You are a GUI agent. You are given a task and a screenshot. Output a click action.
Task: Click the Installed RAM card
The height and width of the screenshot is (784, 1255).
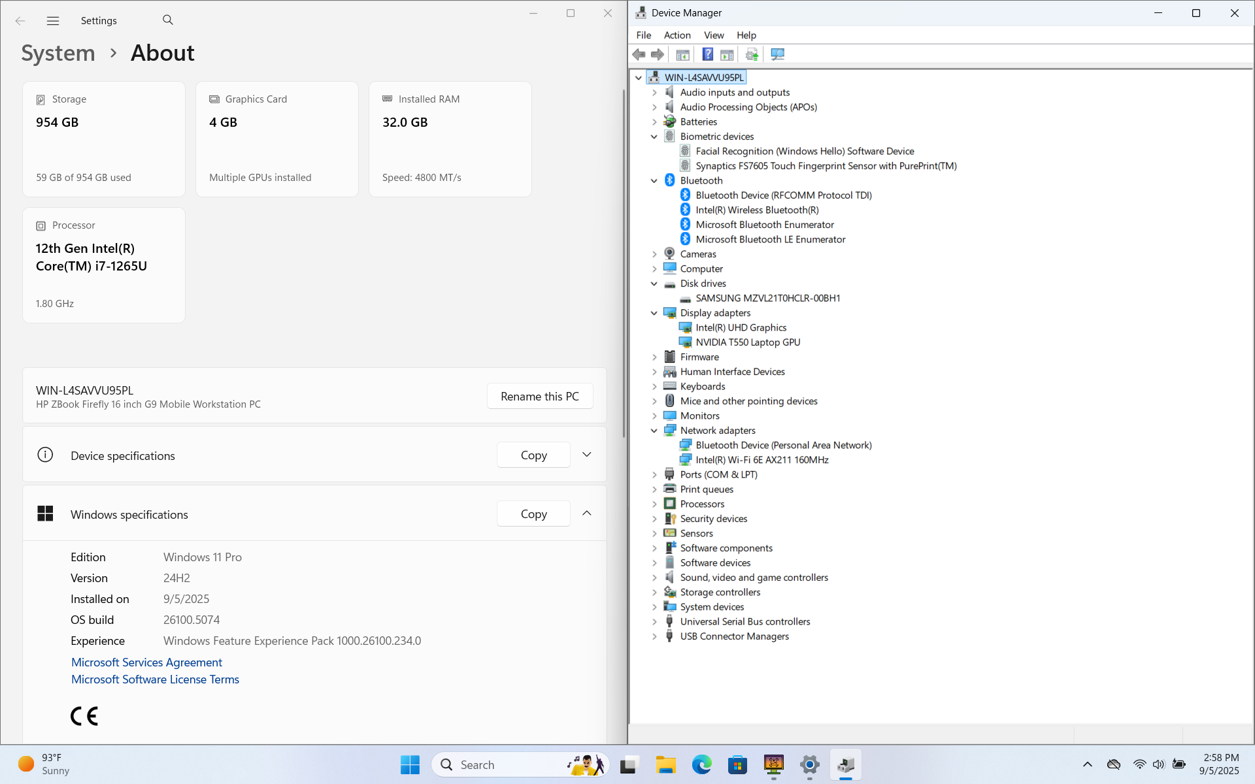tap(450, 139)
